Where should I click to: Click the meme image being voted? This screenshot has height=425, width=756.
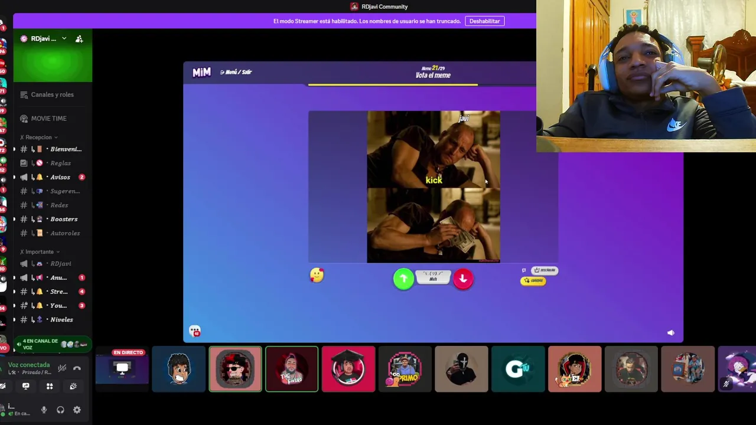(x=434, y=187)
